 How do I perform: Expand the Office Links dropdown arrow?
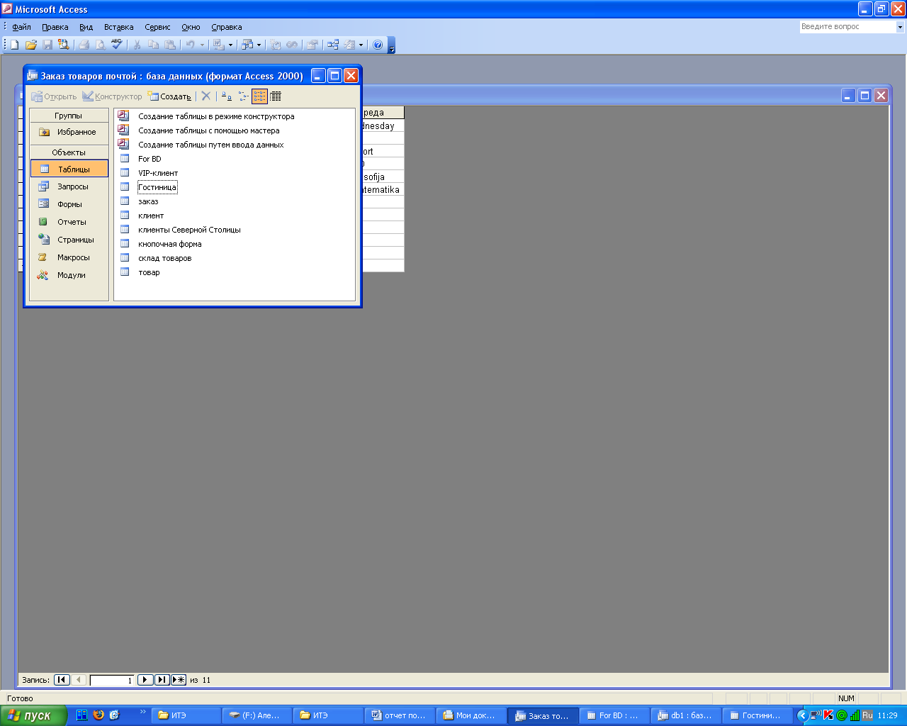[x=230, y=45]
